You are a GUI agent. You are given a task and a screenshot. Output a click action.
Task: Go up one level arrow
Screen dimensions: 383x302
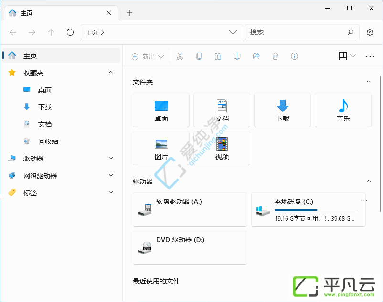(51, 32)
